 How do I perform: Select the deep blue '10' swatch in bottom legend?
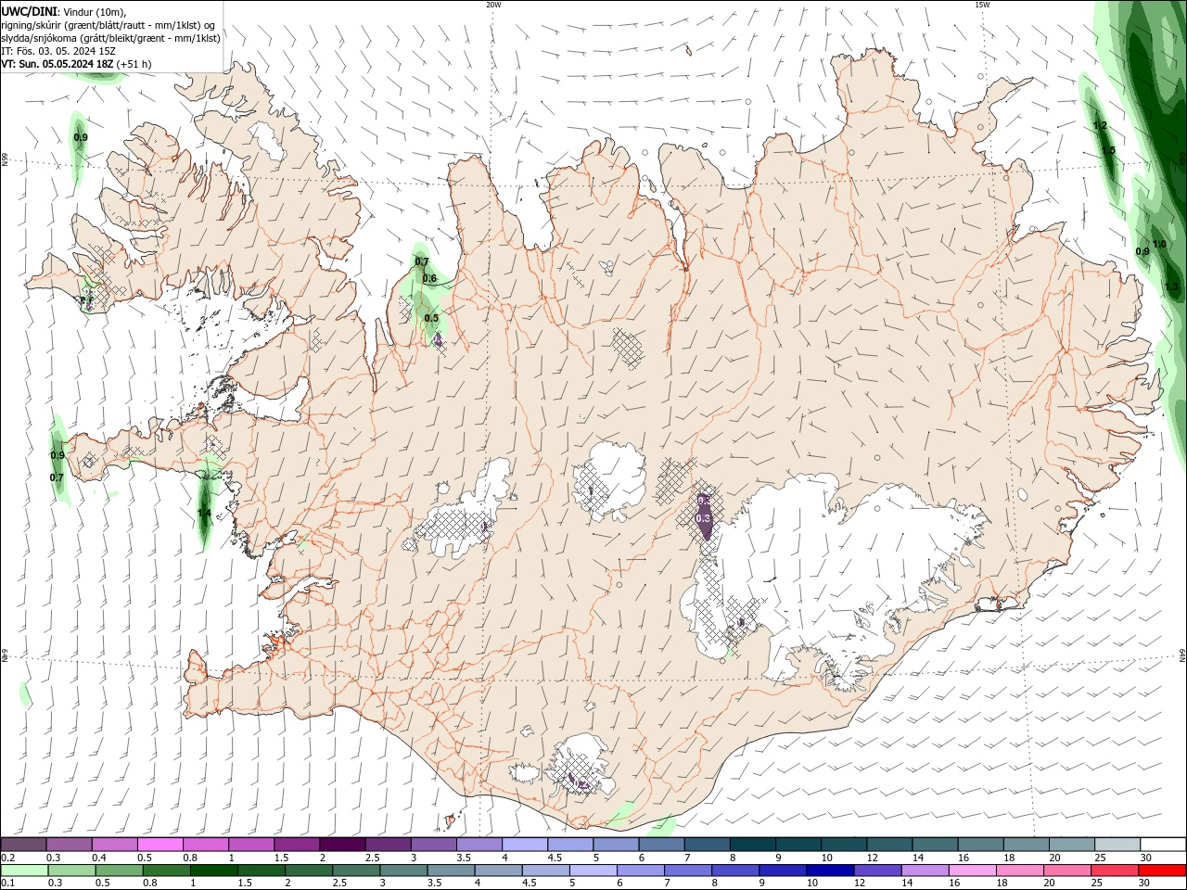830,871
